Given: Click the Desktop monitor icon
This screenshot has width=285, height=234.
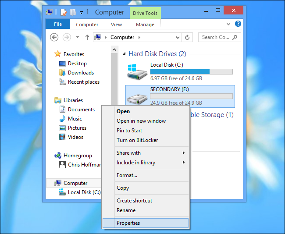Looking at the screenshot, I should [62, 64].
